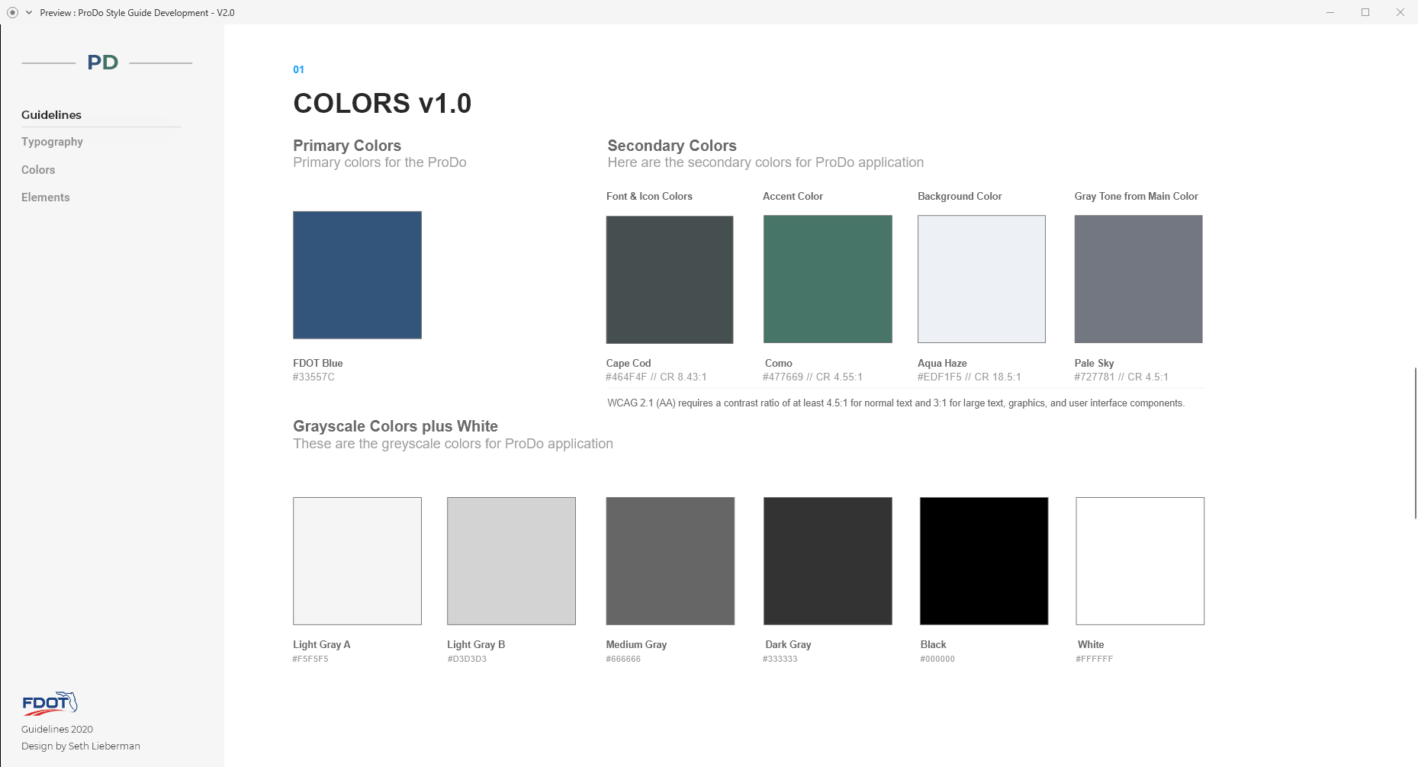1418x767 pixels.
Task: Open the Guidelines sidebar item
Action: 51,115
